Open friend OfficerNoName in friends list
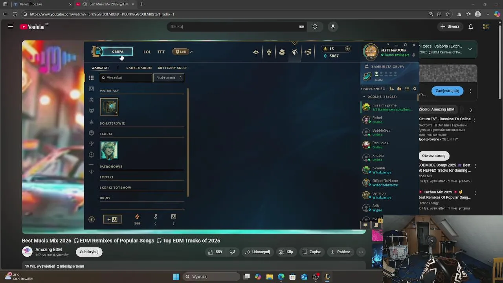The height and width of the screenshot is (283, 503). (389, 183)
